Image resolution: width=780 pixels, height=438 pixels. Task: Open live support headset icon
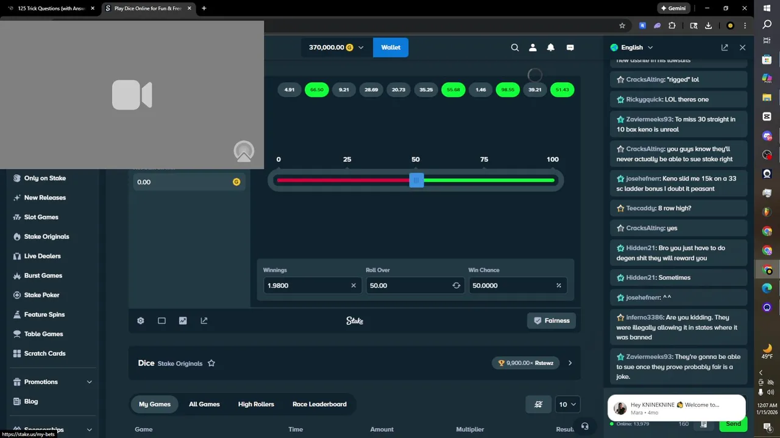[x=585, y=426]
